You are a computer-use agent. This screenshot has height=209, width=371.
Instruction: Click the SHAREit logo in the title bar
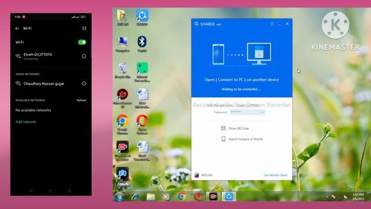pos(197,24)
